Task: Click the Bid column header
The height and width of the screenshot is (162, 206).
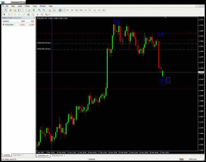Action: 23,21
